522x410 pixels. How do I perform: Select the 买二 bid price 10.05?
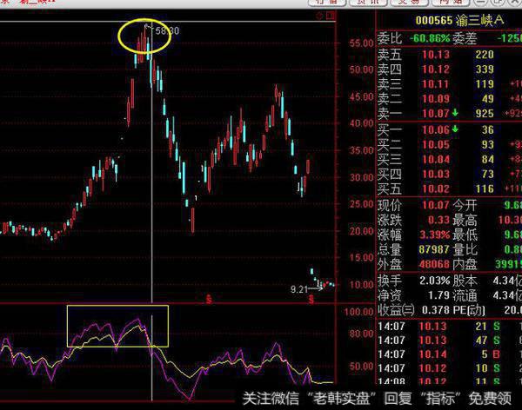tap(436, 145)
